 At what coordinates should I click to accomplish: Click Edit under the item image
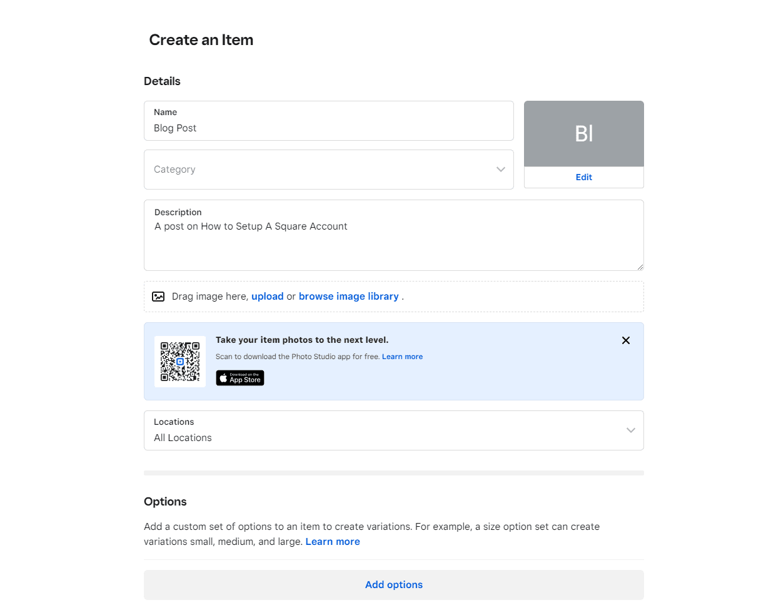point(584,178)
